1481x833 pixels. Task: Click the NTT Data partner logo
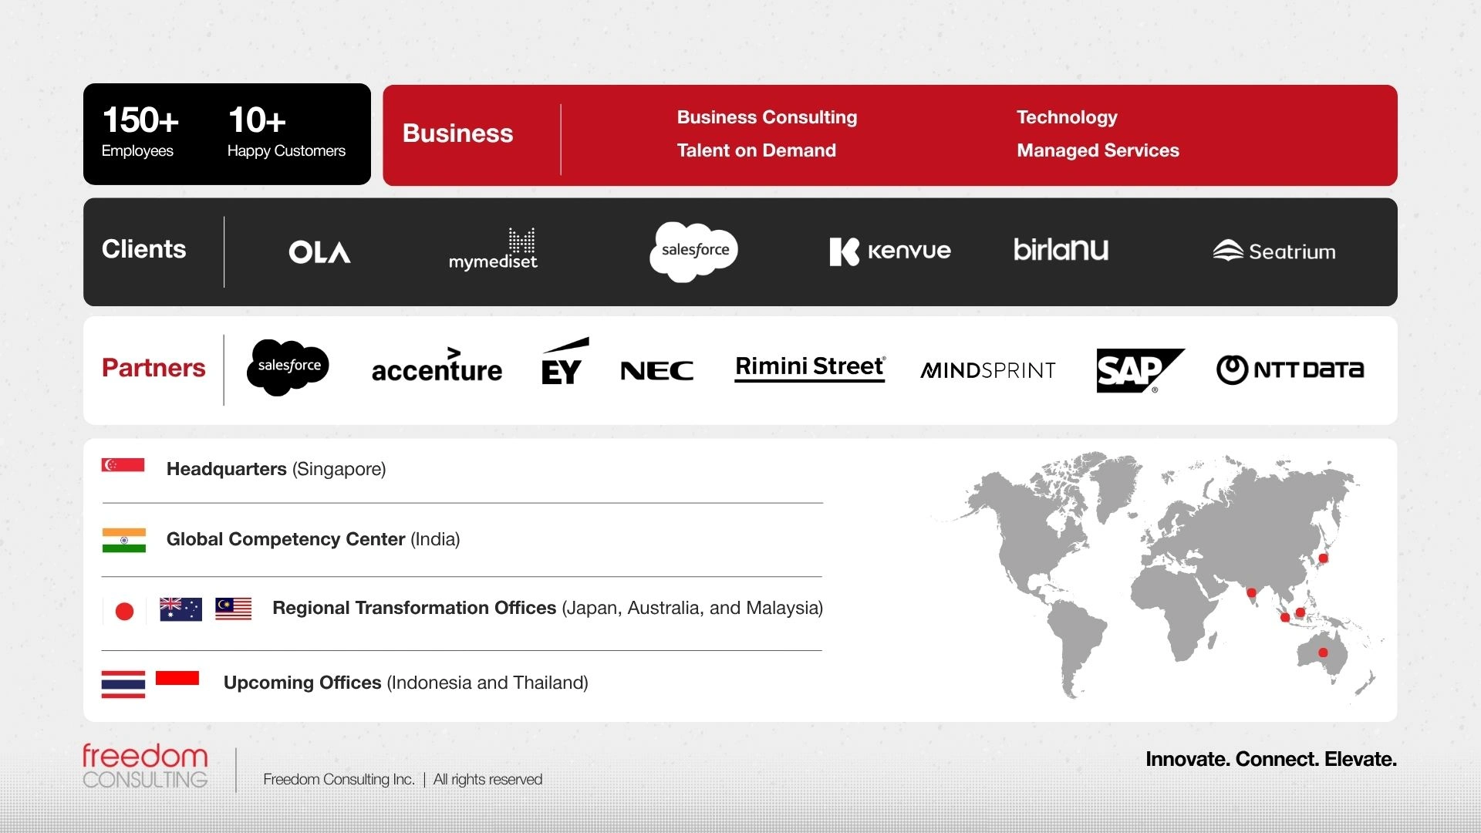point(1290,369)
